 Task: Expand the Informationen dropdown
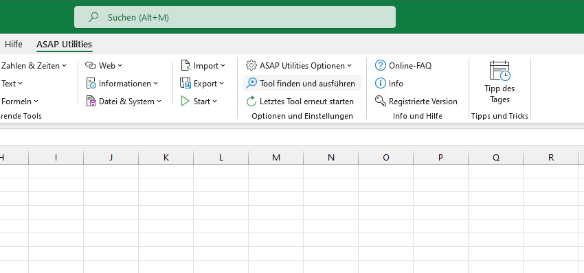pyautogui.click(x=156, y=84)
